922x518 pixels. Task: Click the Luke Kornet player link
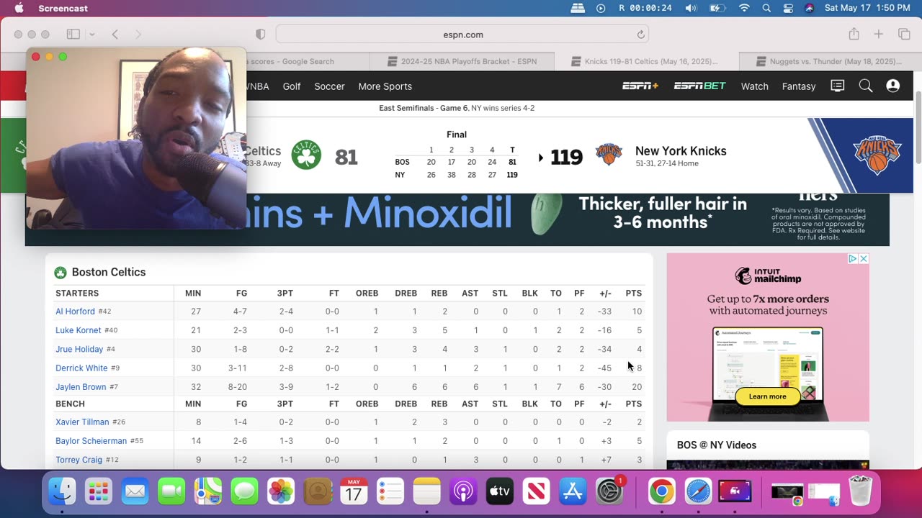(x=79, y=330)
